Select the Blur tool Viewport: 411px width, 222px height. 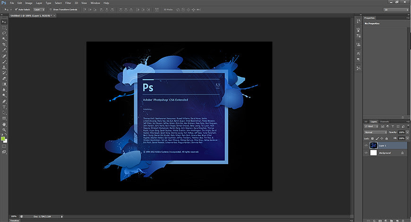tap(4, 90)
